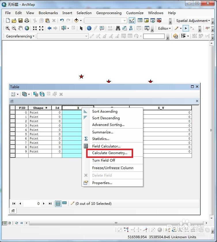Click the Print icon
The width and height of the screenshot is (217, 242).
[x=27, y=20]
